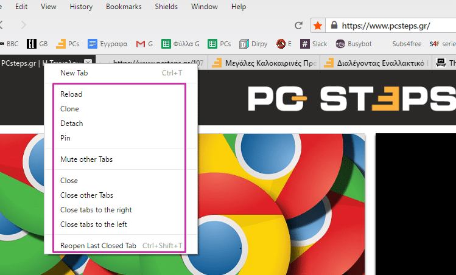The width and height of the screenshot is (456, 275).
Task: Select Close other Tabs
Action: (121, 195)
